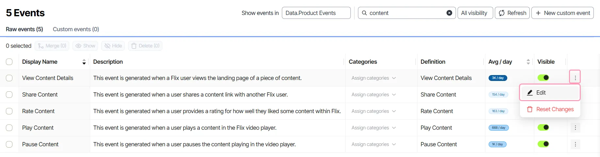
Task: Create a New custom event
Action: tap(562, 13)
